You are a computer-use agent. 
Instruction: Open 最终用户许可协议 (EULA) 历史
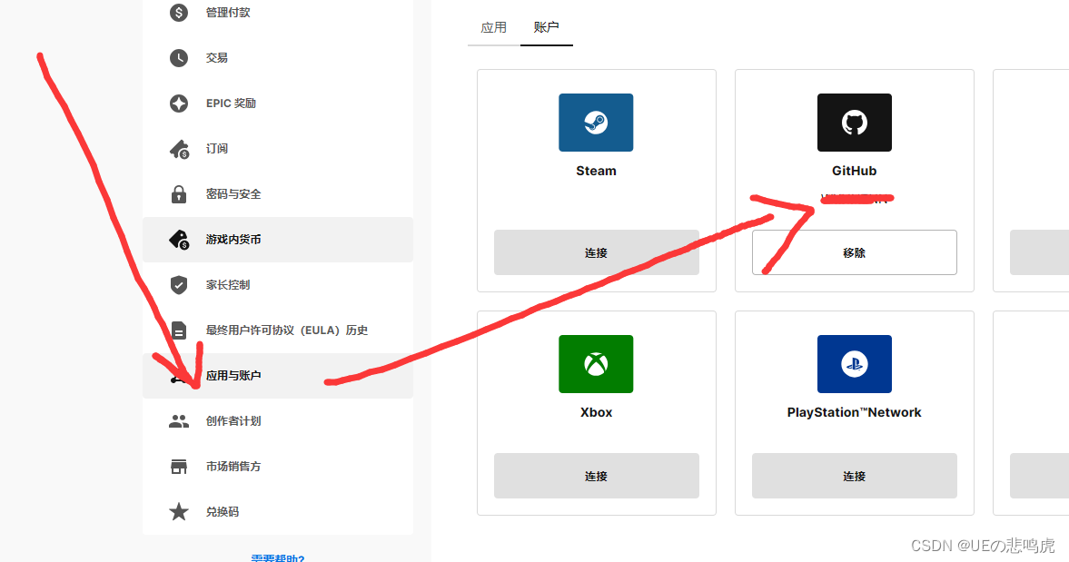pos(278,330)
